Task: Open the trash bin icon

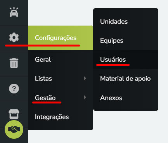Action: click(14, 63)
